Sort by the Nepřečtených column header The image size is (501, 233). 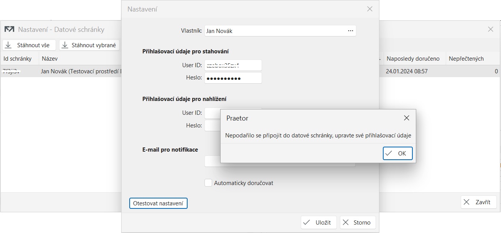coord(466,59)
